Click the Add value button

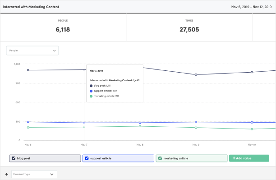tap(249, 158)
